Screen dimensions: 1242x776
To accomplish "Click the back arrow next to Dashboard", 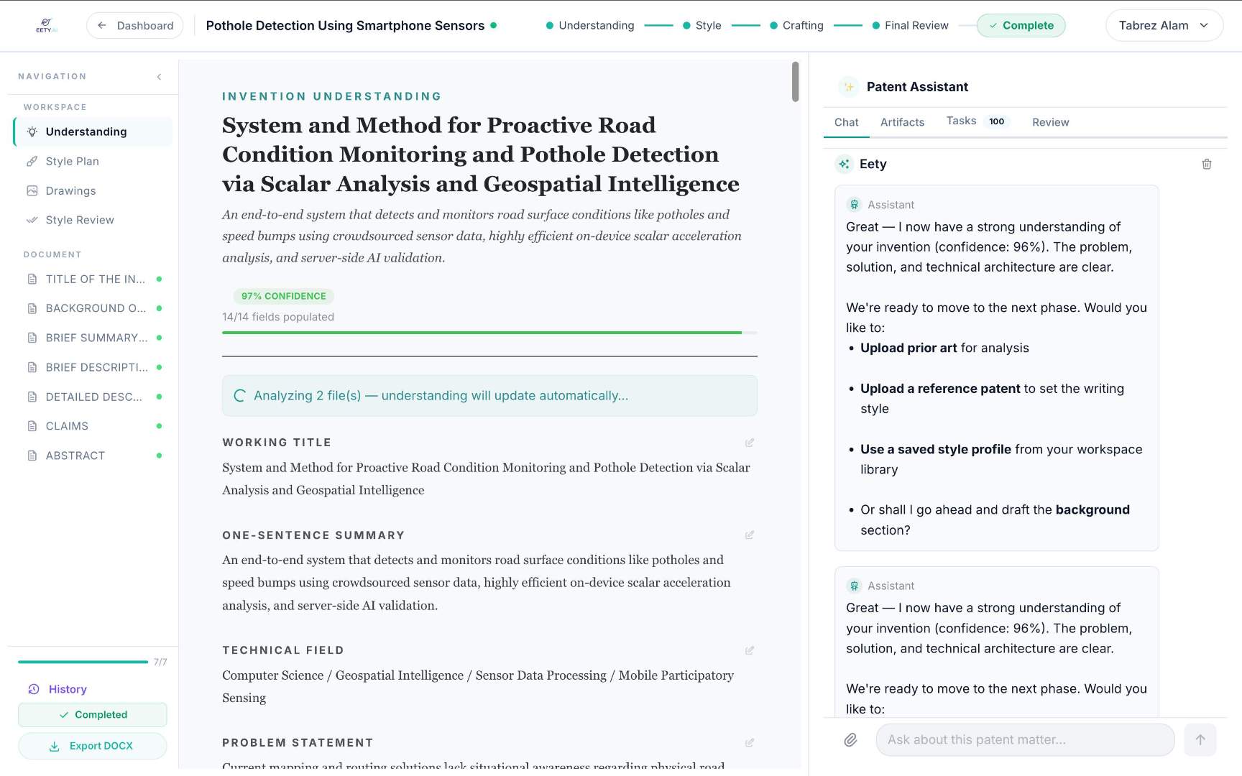I will (101, 25).
